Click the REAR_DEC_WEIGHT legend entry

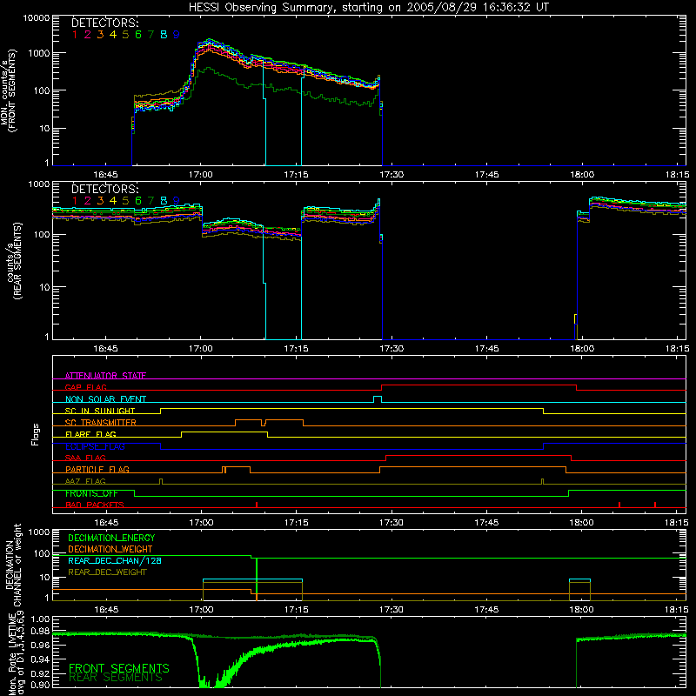(107, 572)
